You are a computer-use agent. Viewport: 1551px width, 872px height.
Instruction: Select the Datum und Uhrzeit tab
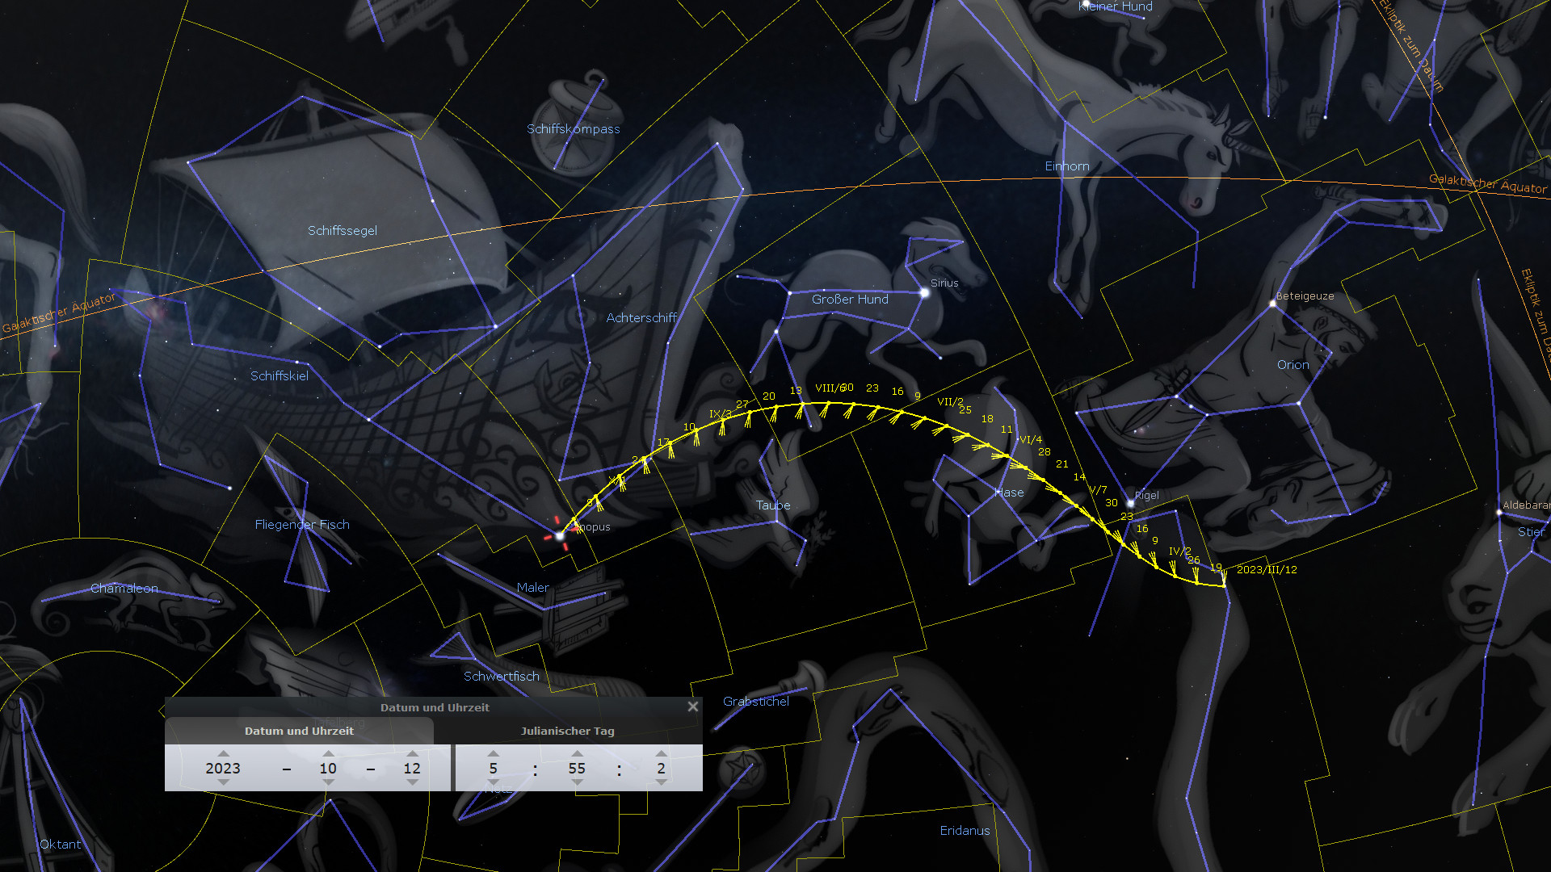tap(299, 731)
